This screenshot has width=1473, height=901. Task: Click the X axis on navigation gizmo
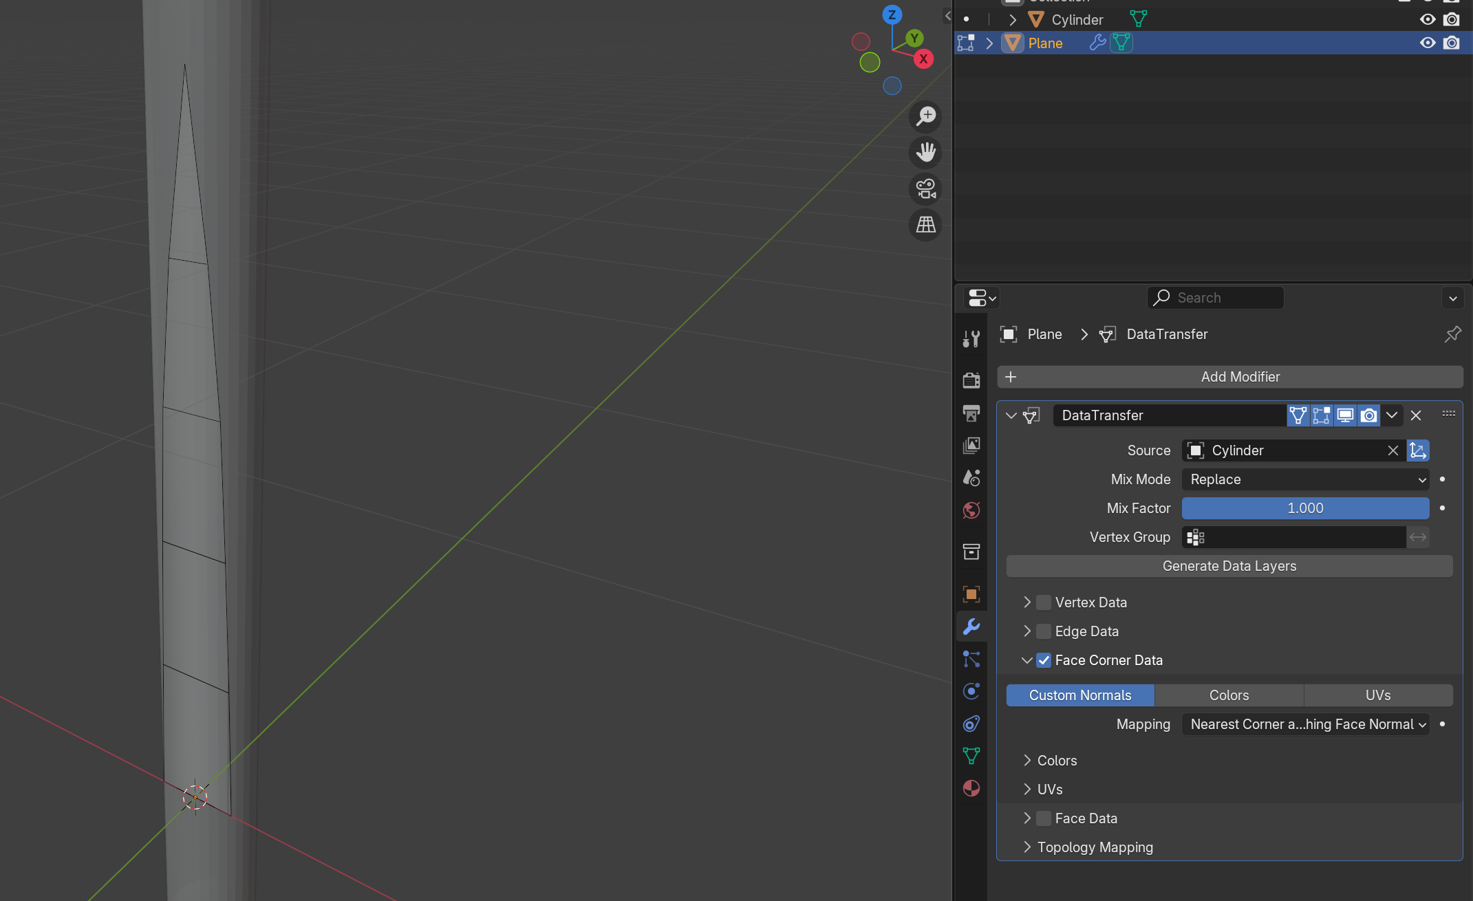tap(923, 59)
